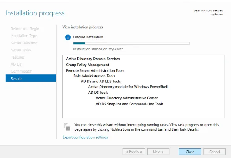Click the notification flag icon near wizard note
The image size is (231, 158).
[67, 127]
